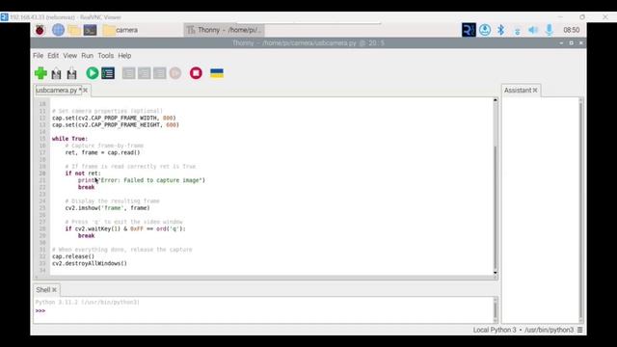Viewport: 617px width, 347px height.
Task: Open the interpreter menu icon in status bar
Action: coord(580,330)
